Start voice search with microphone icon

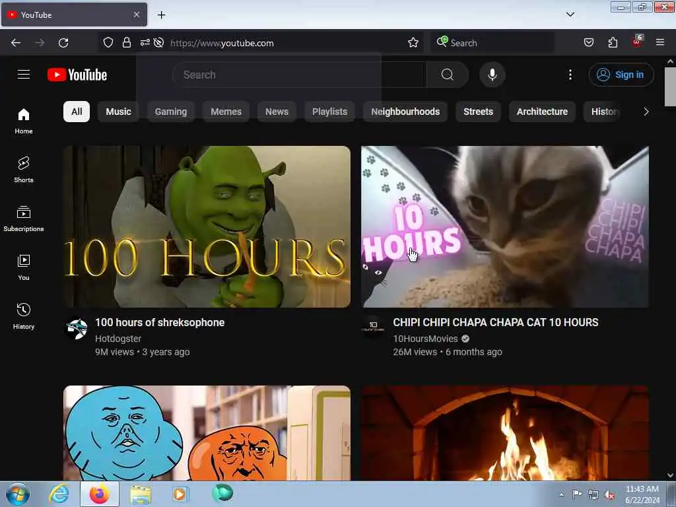point(492,75)
